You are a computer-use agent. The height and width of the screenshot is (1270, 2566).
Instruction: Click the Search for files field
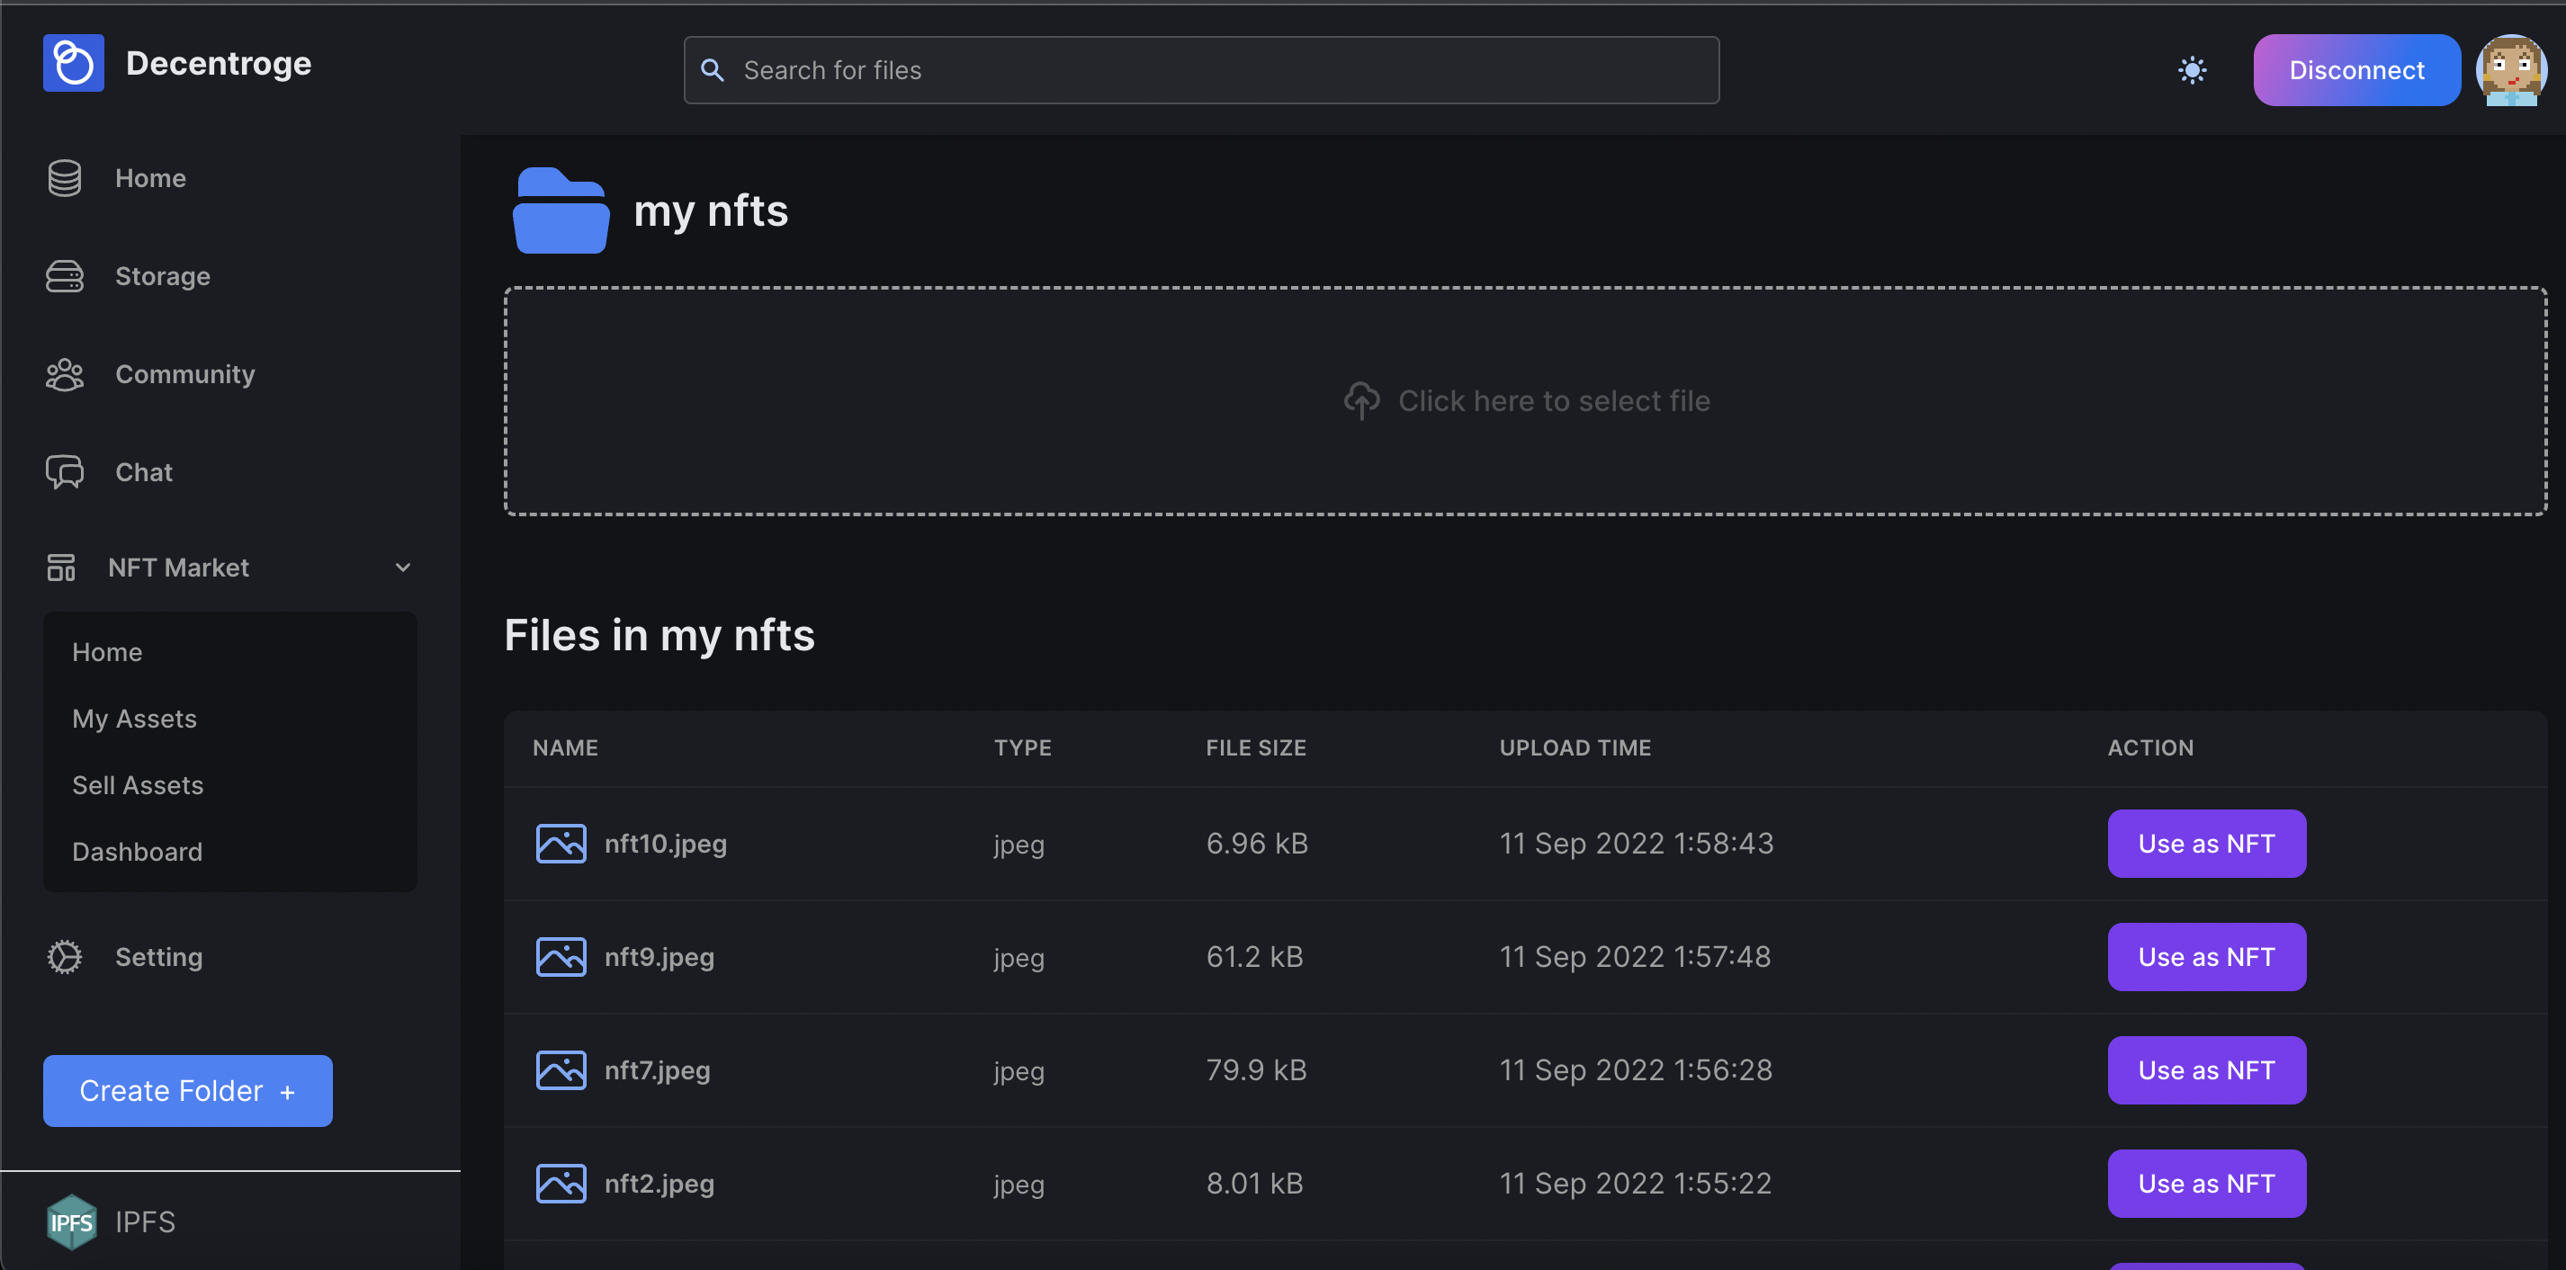(x=1200, y=70)
